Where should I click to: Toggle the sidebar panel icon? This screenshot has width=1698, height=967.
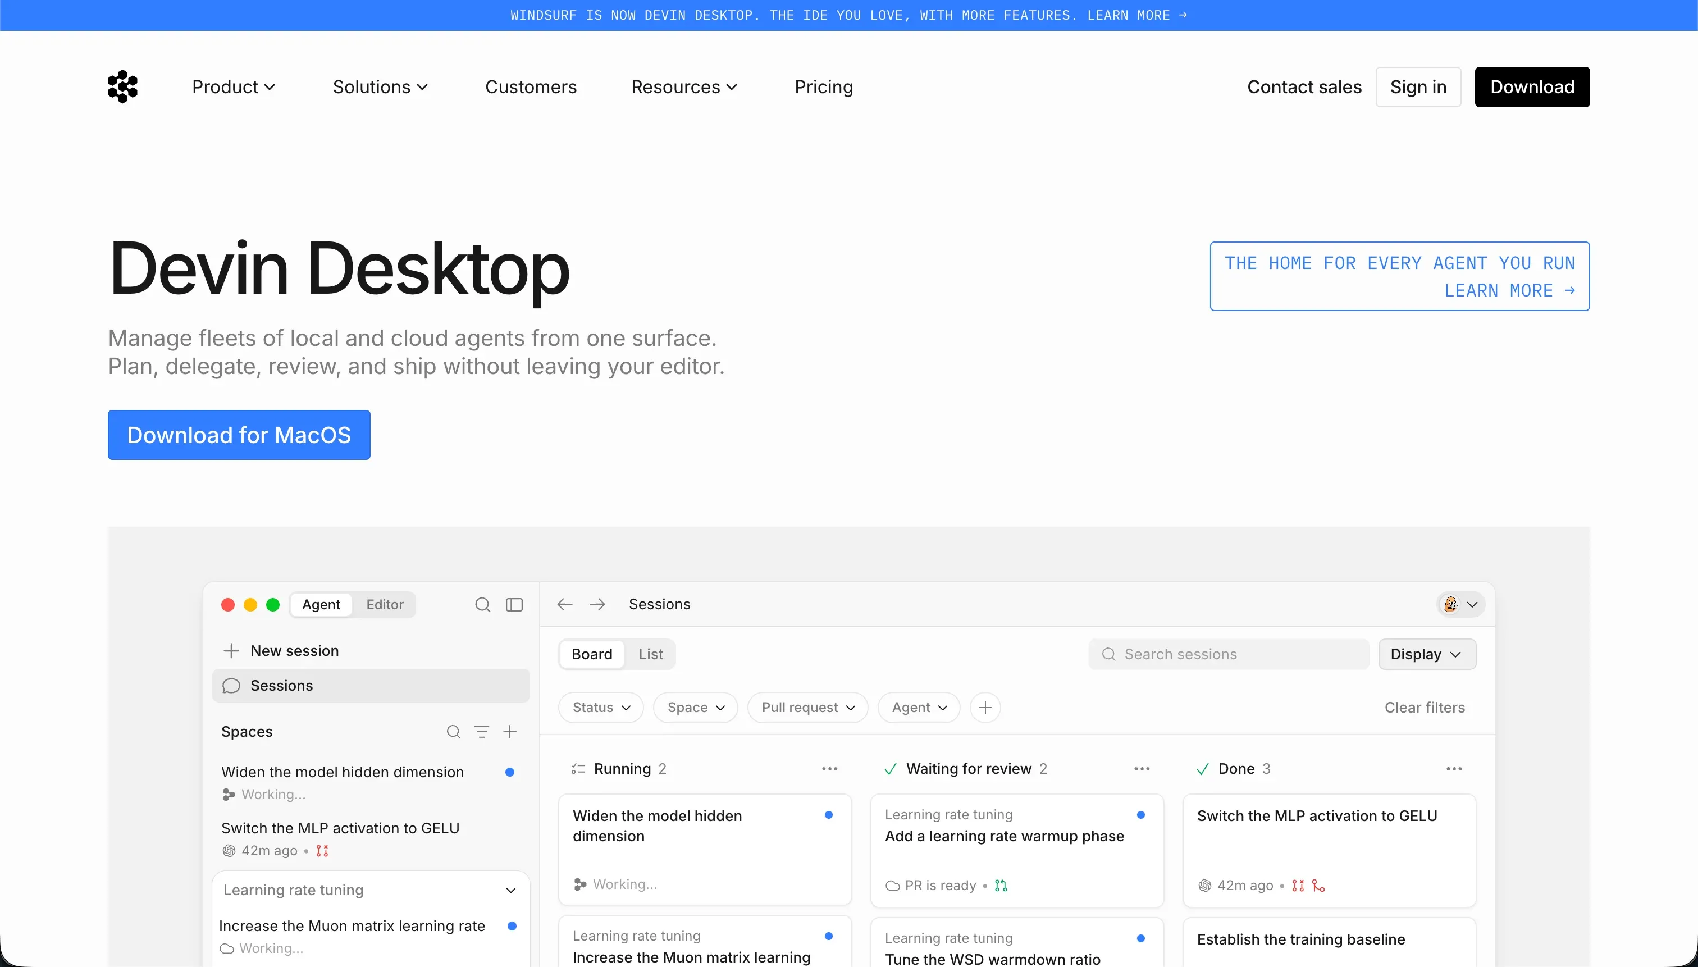(514, 604)
